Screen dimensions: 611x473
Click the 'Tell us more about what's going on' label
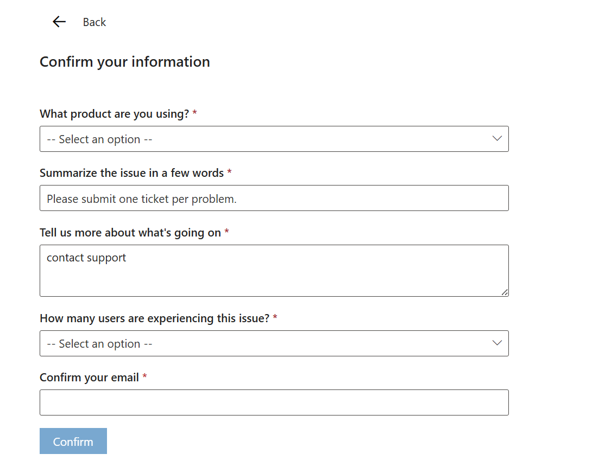pyautogui.click(x=130, y=233)
